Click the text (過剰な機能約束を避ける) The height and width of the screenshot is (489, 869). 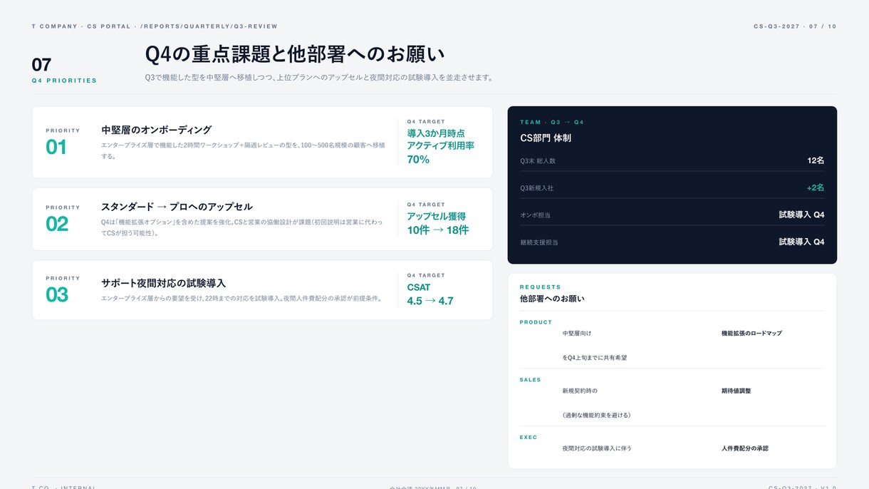pos(596,416)
